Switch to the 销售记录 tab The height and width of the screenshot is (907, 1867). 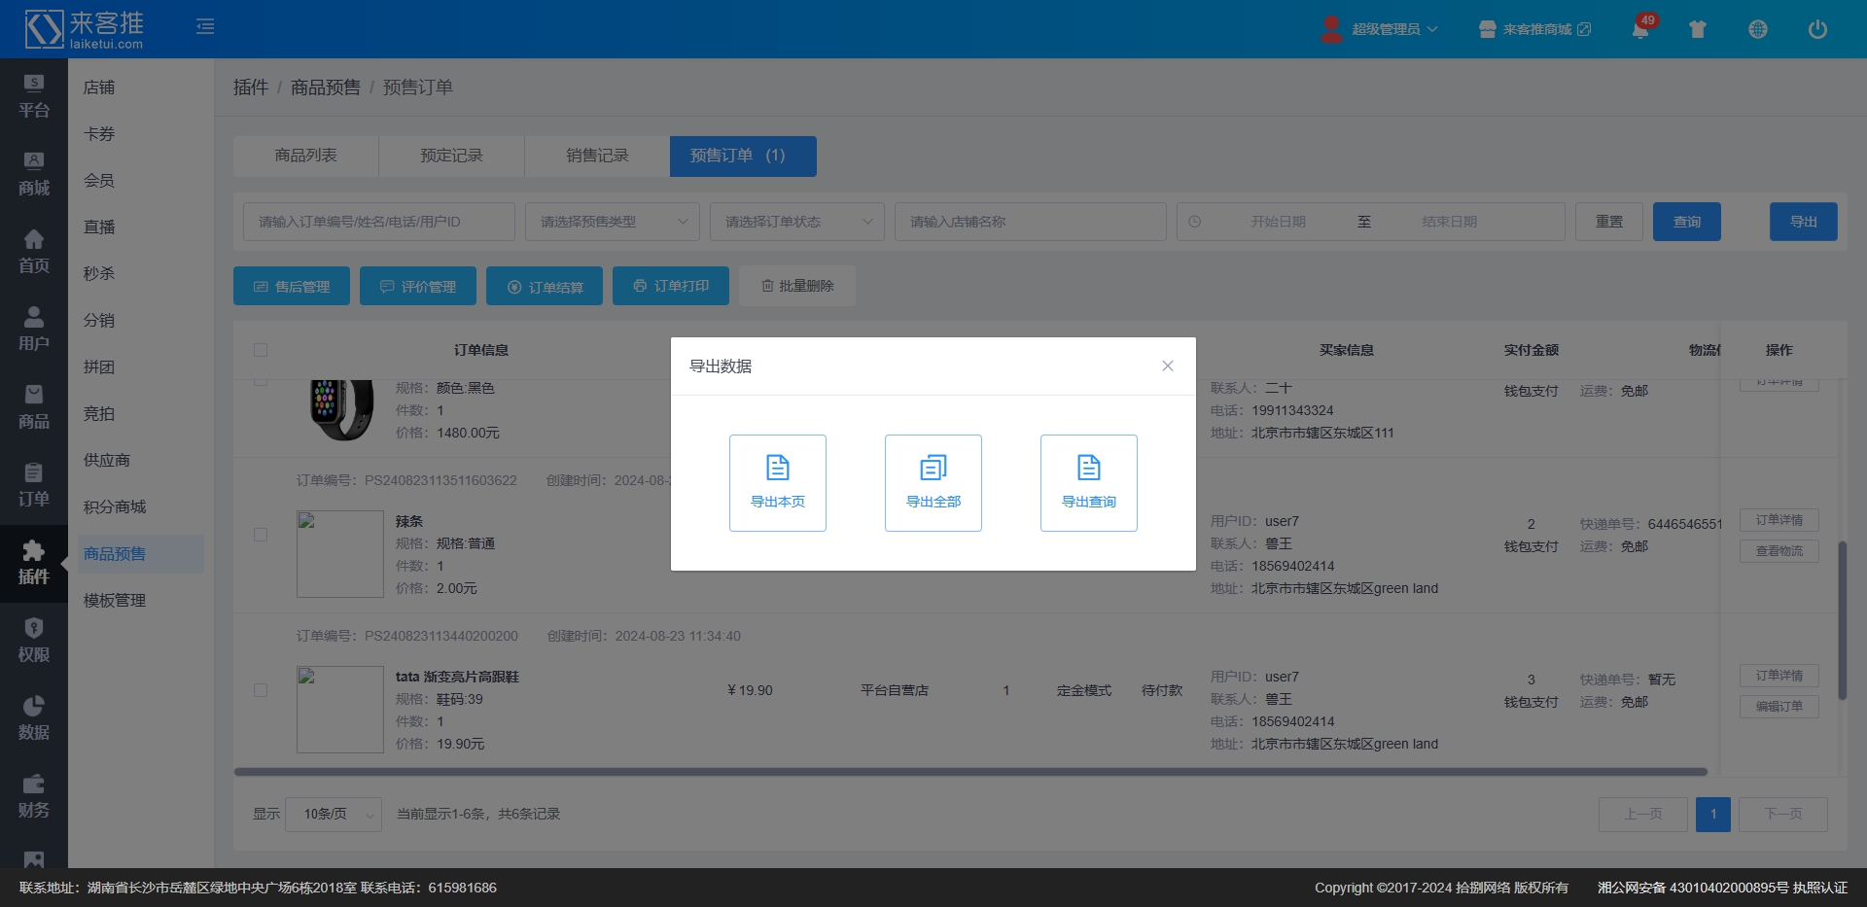pyautogui.click(x=597, y=156)
